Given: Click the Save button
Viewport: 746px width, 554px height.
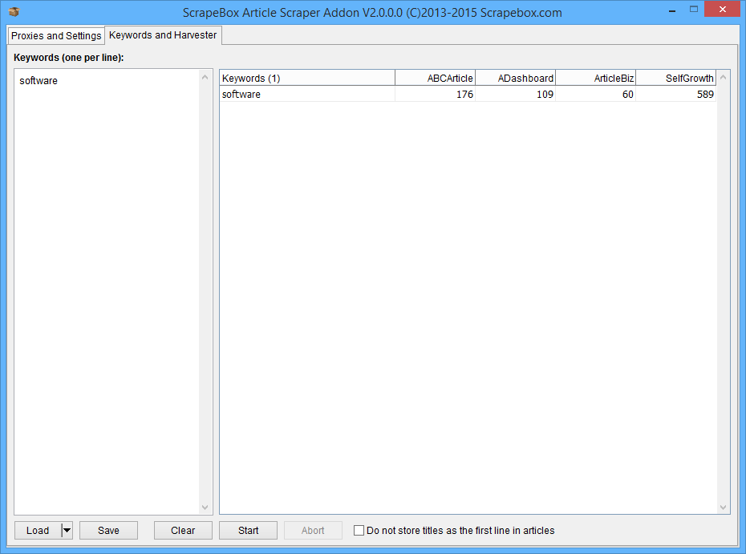Looking at the screenshot, I should click(x=108, y=530).
